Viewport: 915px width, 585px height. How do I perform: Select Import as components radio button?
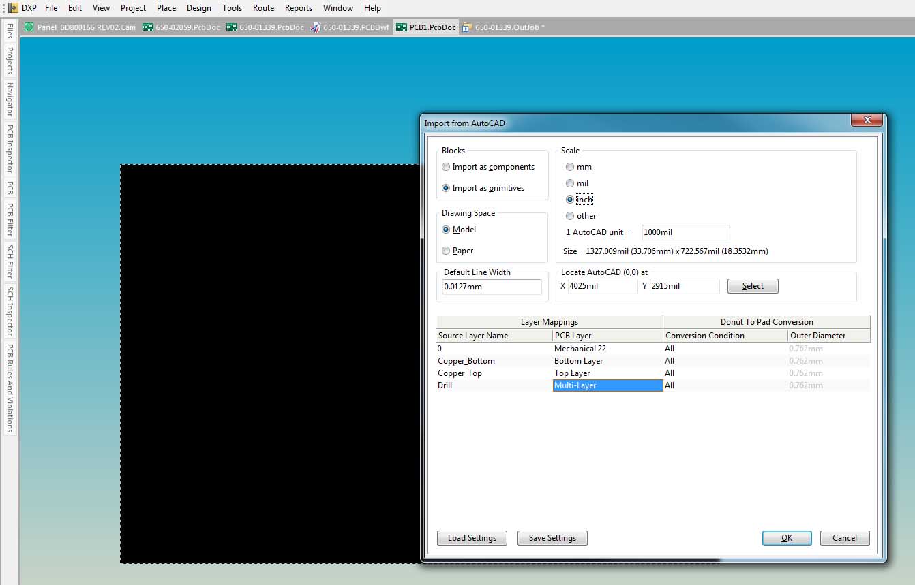pyautogui.click(x=446, y=167)
